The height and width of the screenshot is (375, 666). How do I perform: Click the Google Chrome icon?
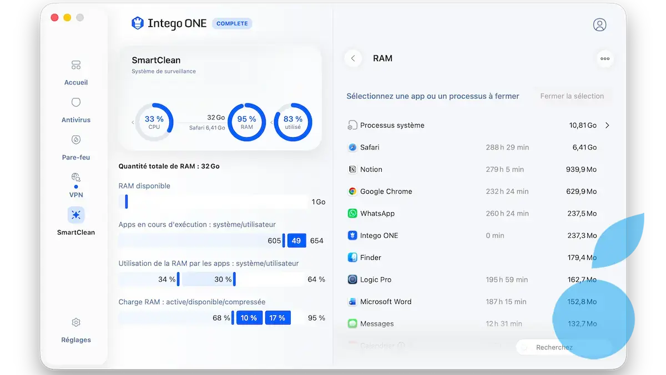click(352, 191)
